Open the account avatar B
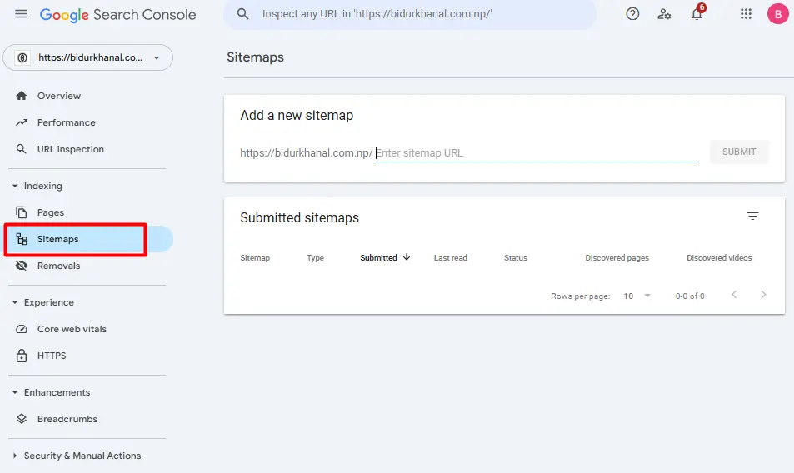The width and height of the screenshot is (794, 473). coord(777,13)
